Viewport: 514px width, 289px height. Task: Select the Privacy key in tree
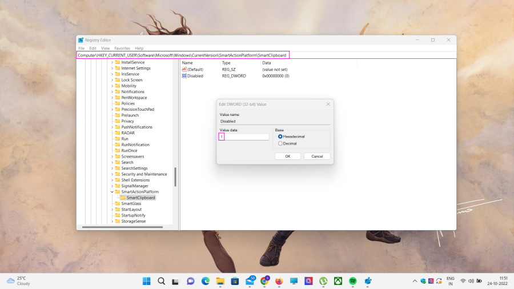point(127,121)
